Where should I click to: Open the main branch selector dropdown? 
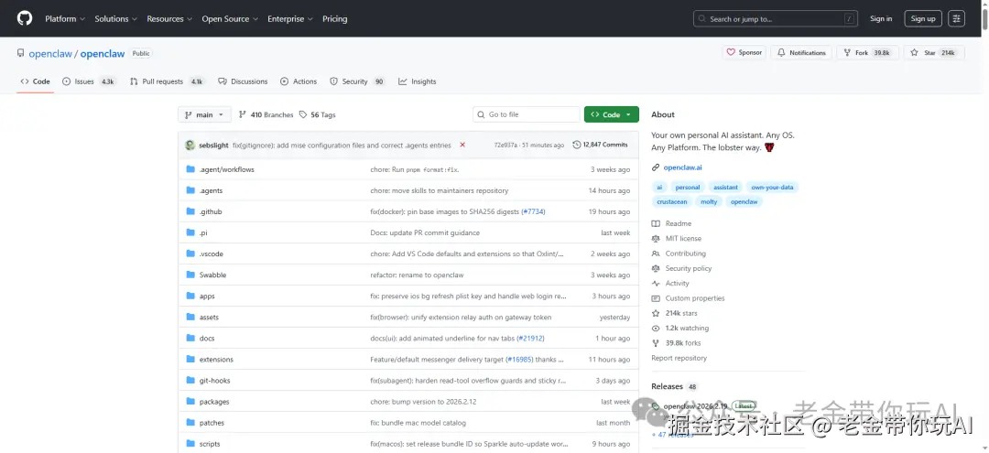pos(204,114)
